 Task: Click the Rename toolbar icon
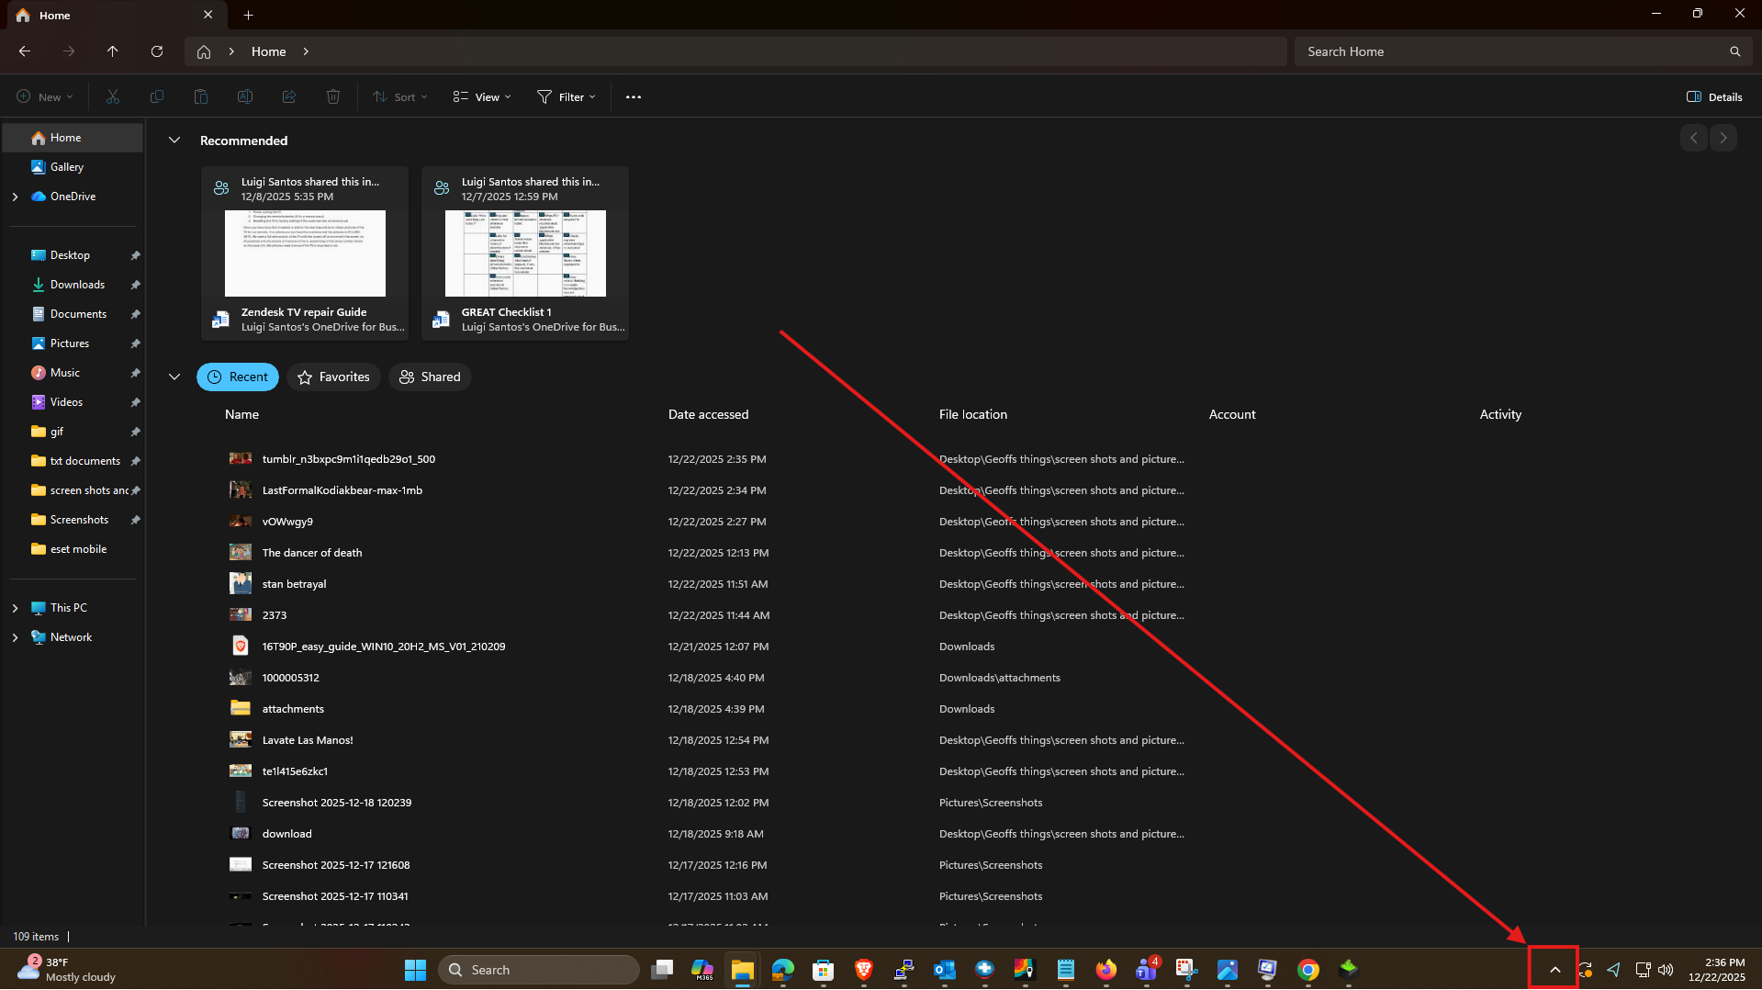pos(245,96)
